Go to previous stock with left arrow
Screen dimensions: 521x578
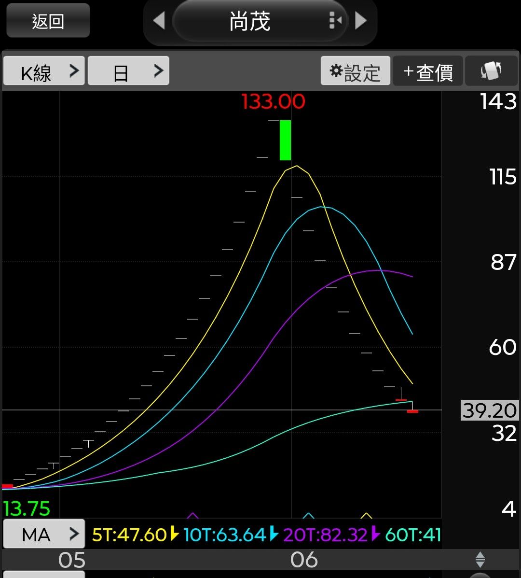pos(159,20)
